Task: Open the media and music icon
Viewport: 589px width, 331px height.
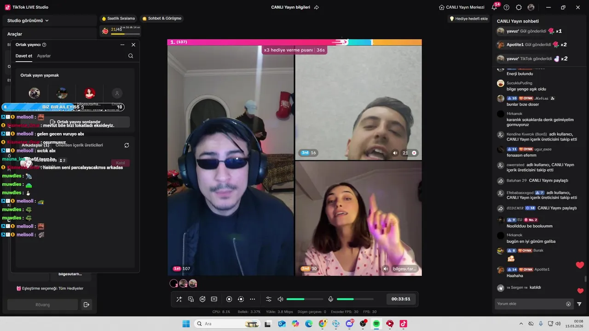Action: click(x=191, y=299)
